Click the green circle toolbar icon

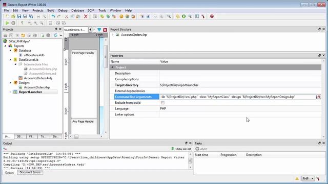click(183, 16)
